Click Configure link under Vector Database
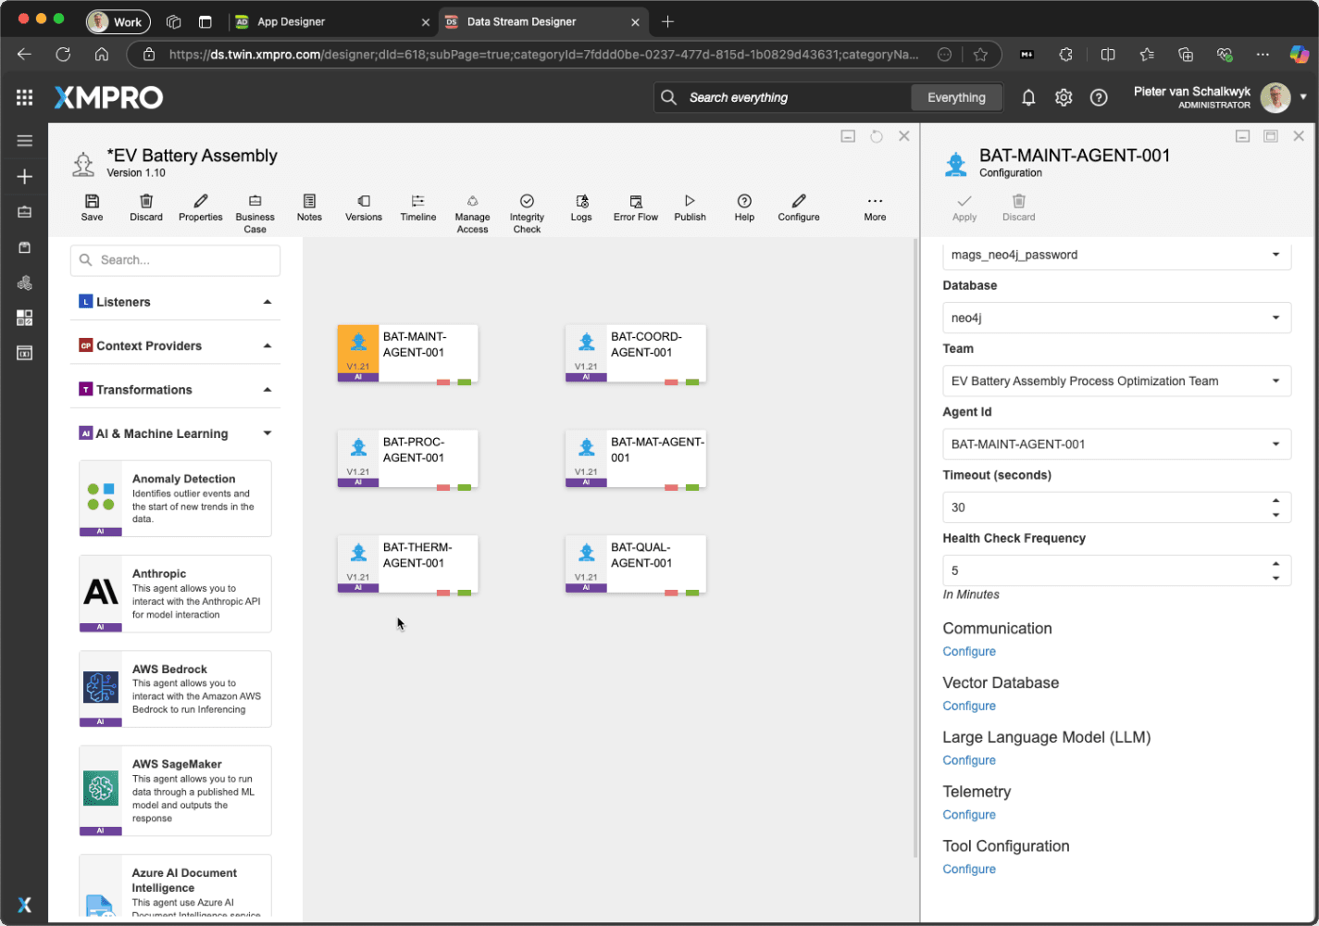 tap(969, 706)
